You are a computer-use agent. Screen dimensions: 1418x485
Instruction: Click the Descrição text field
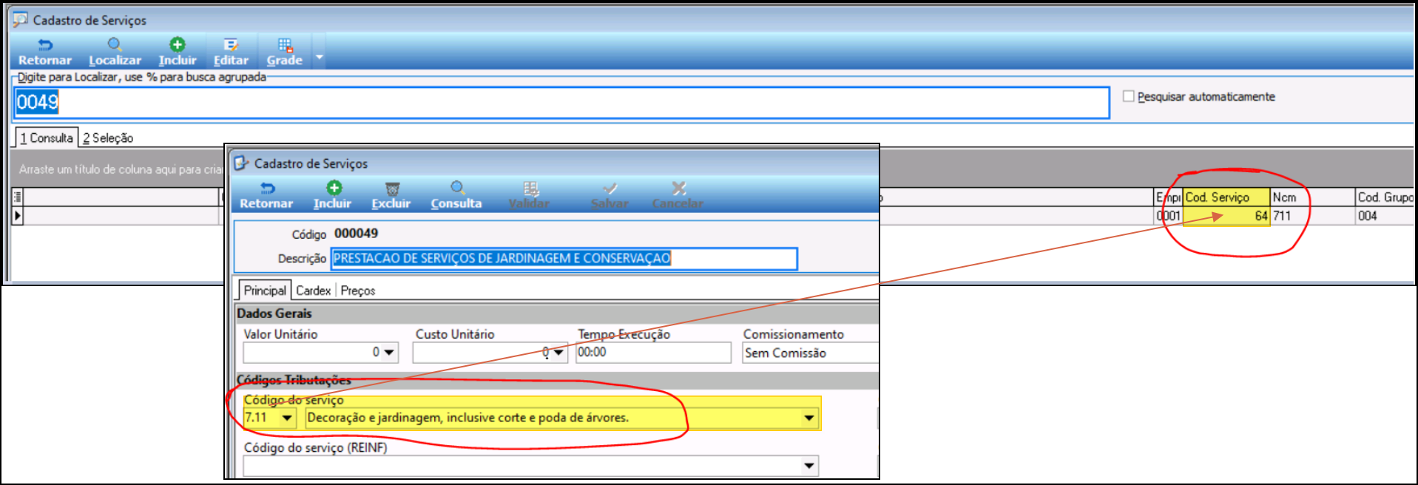pyautogui.click(x=564, y=258)
